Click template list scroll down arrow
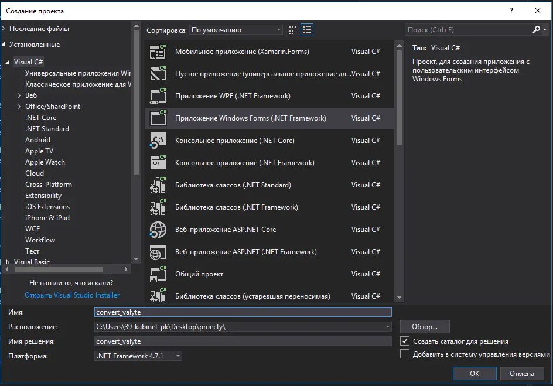The width and height of the screenshot is (553, 386). coord(400,297)
